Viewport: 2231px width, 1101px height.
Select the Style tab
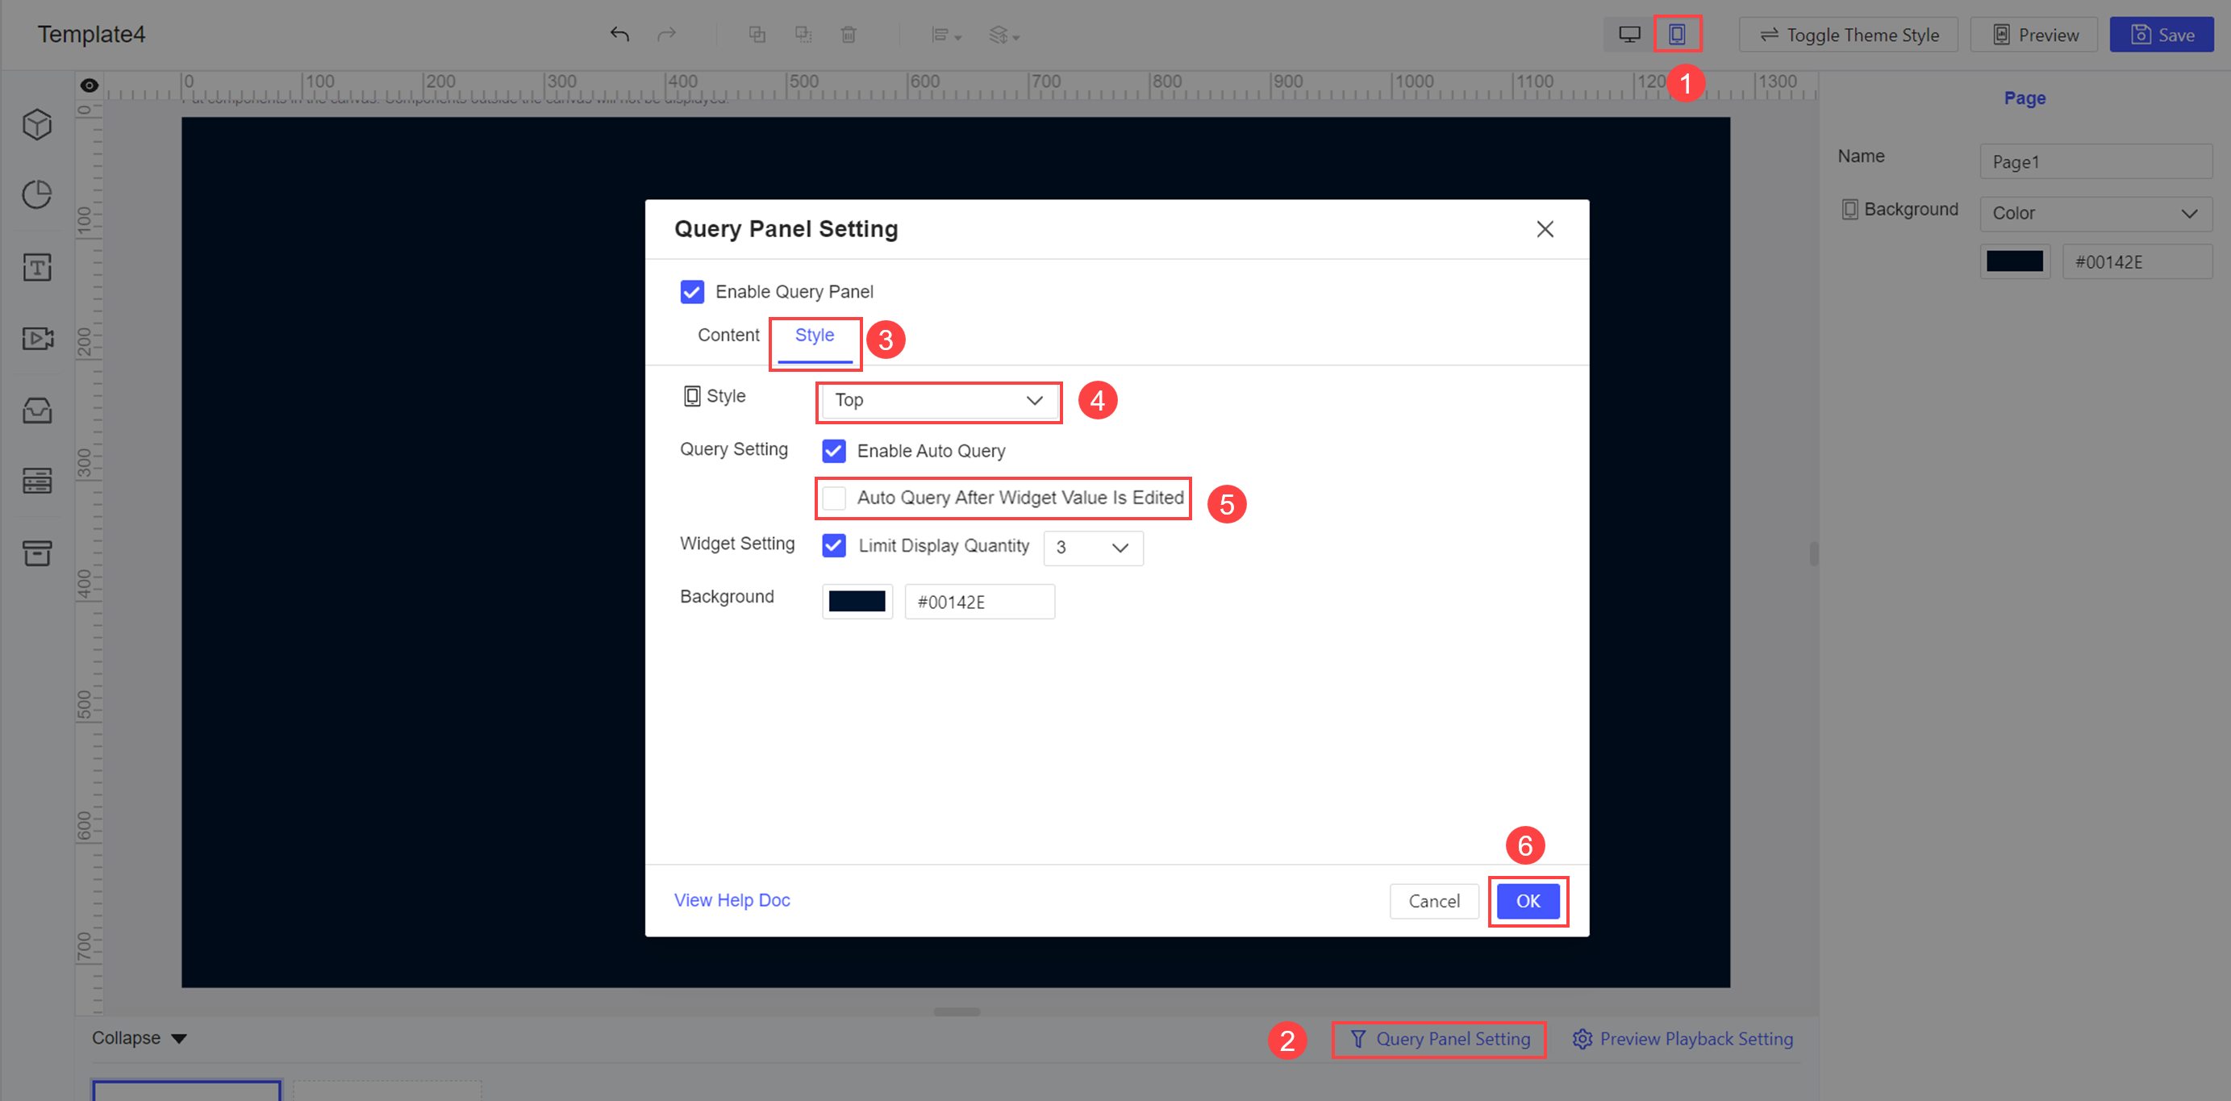814,336
